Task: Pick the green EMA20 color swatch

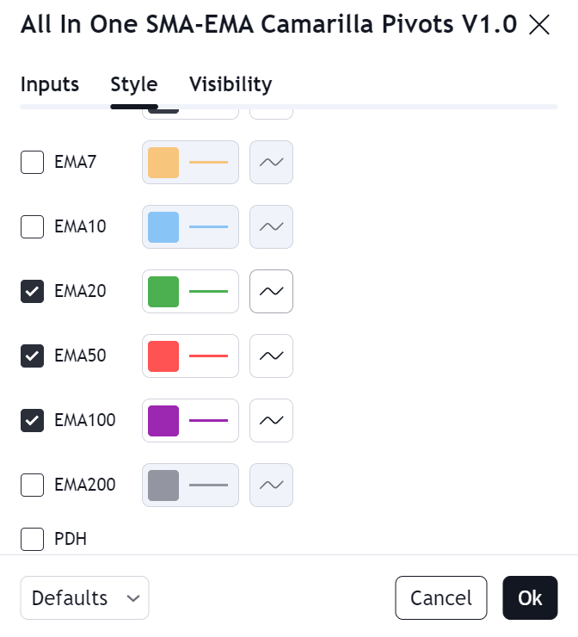Action: pyautogui.click(x=163, y=291)
